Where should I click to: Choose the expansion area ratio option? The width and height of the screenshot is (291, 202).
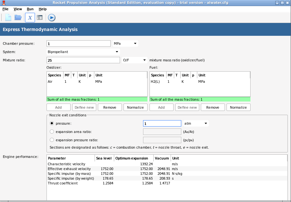tap(52, 132)
